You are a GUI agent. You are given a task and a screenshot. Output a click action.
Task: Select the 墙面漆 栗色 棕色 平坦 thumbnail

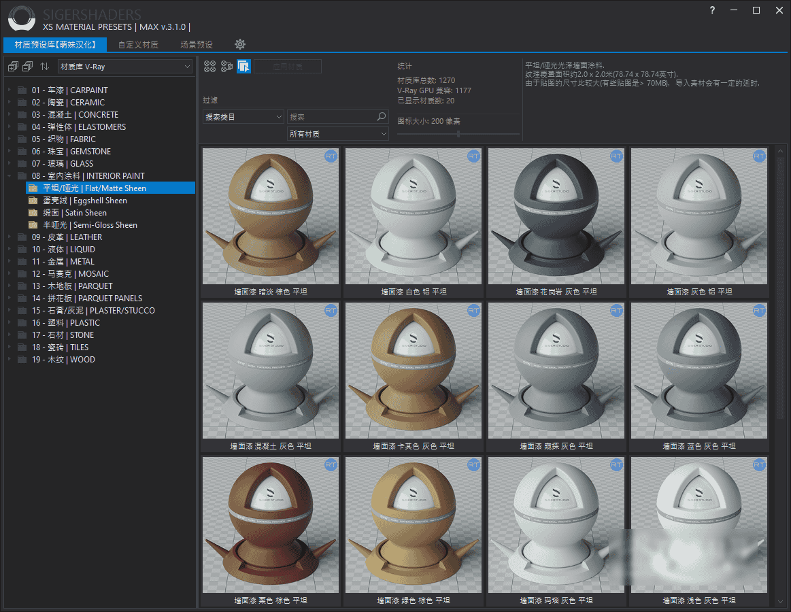pyautogui.click(x=271, y=525)
